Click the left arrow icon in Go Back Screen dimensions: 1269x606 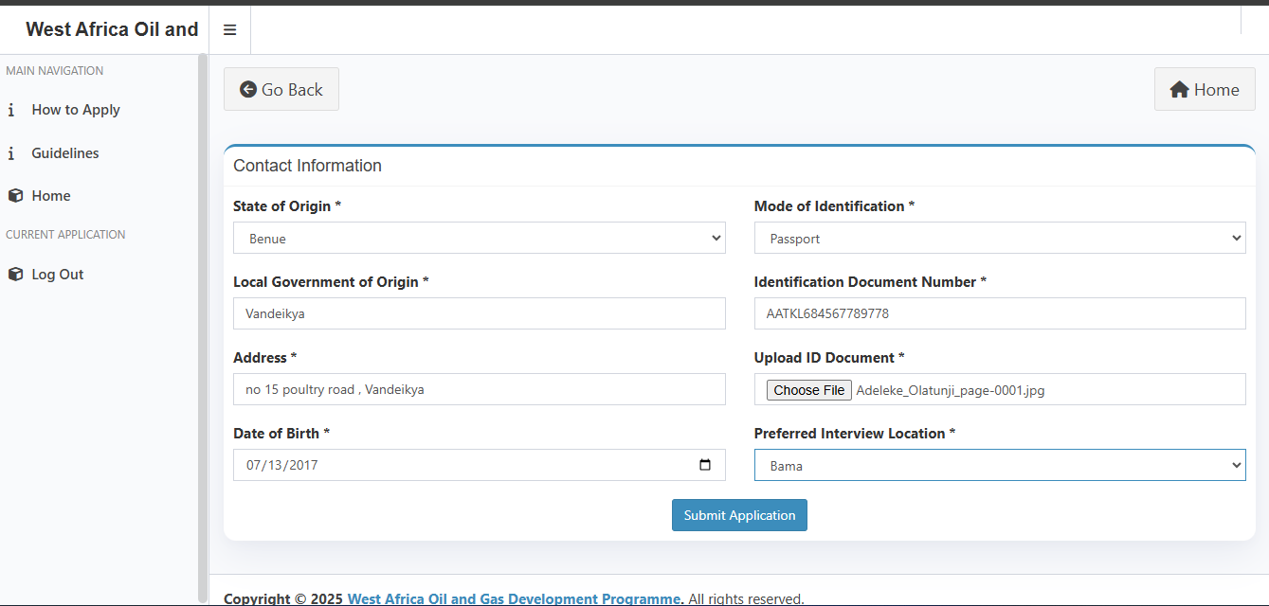(248, 89)
